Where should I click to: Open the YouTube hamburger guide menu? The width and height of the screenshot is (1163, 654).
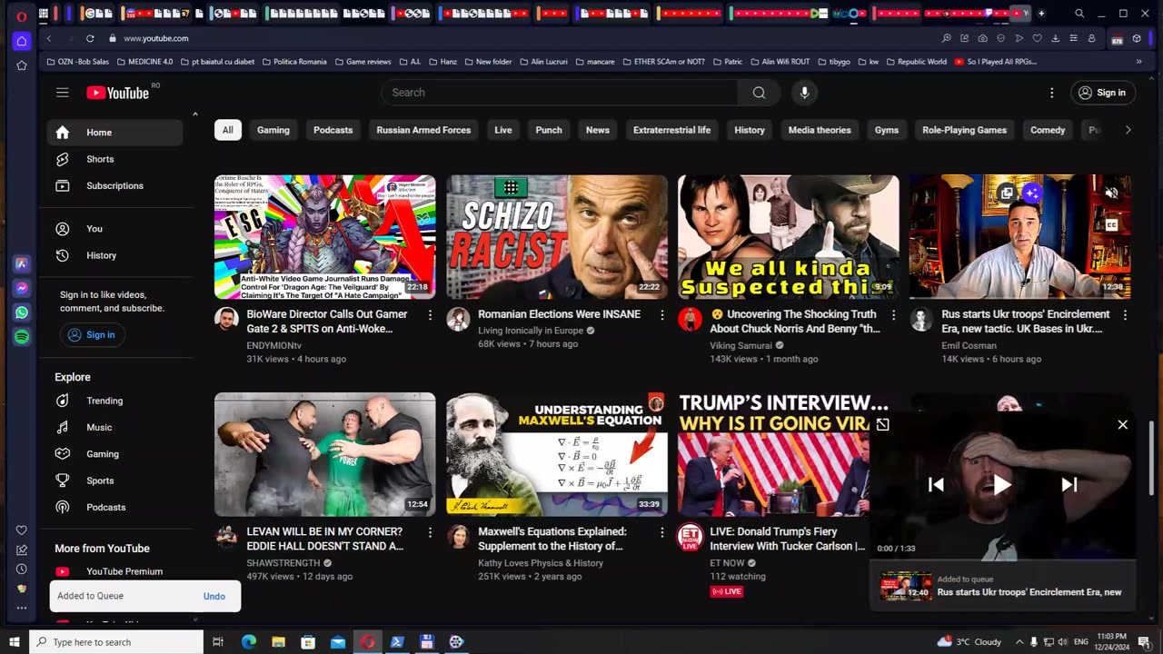[x=62, y=93]
